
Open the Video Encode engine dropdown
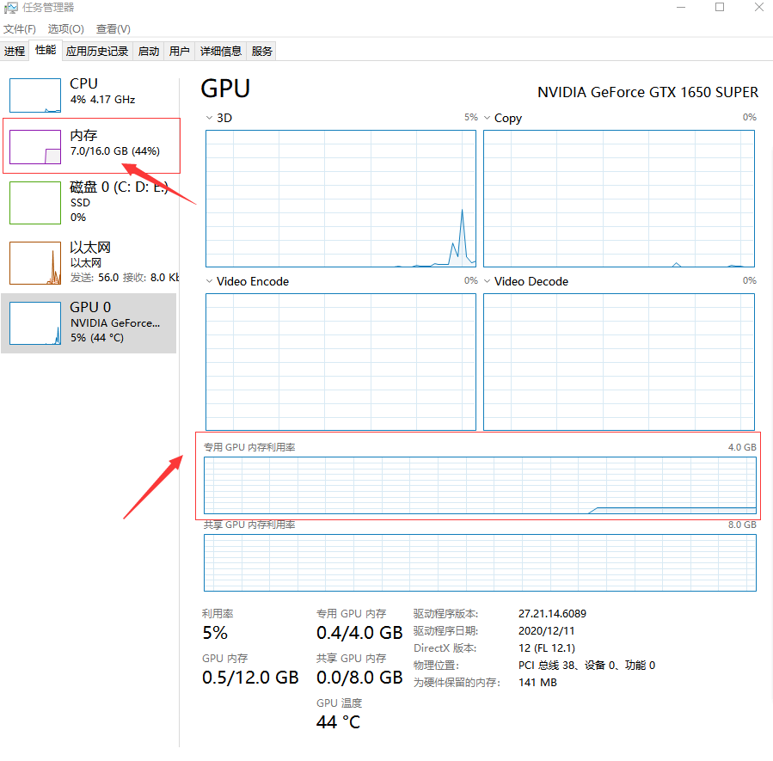pos(209,281)
